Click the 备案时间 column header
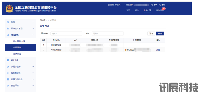This screenshot has height=92, width=198. 95,40
